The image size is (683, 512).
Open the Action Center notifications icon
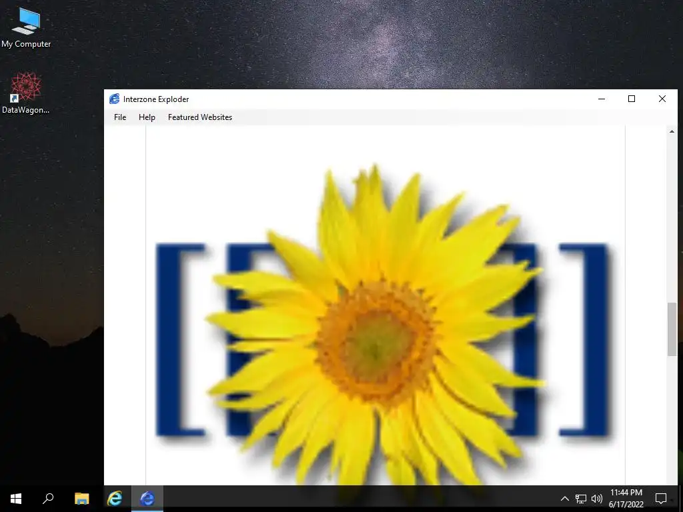click(x=661, y=499)
